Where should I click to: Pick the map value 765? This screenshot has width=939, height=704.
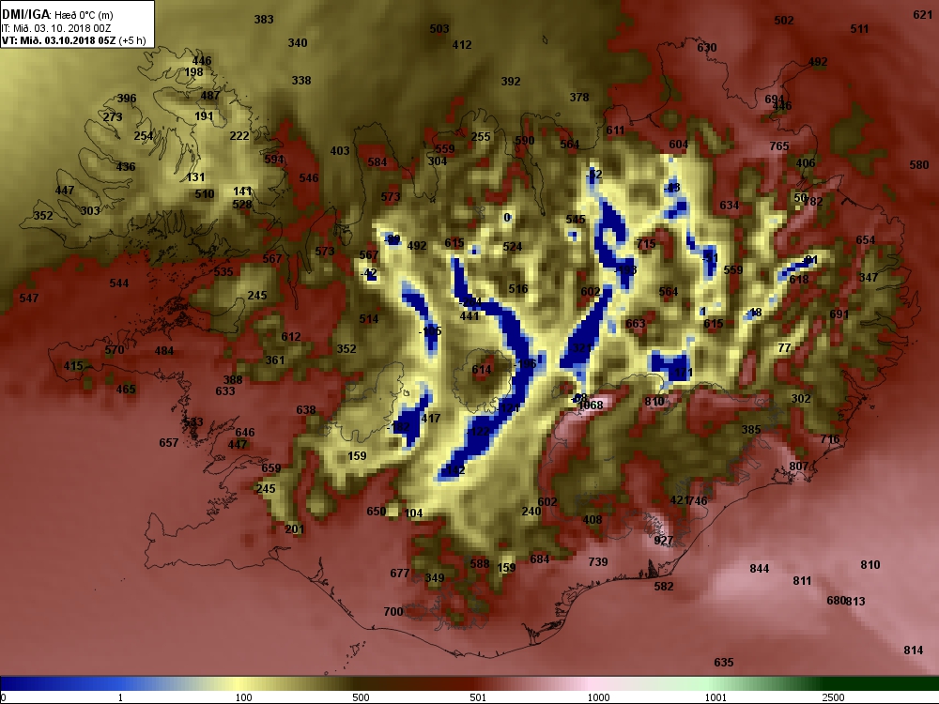pos(779,146)
